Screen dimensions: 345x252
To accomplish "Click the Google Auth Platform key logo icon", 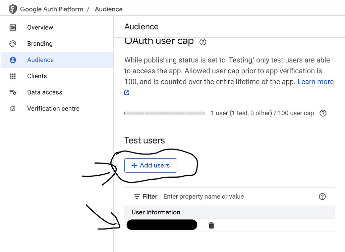I will [x=12, y=9].
